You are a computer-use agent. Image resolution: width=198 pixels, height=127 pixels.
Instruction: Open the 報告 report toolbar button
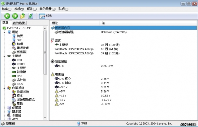click(x=45, y=16)
